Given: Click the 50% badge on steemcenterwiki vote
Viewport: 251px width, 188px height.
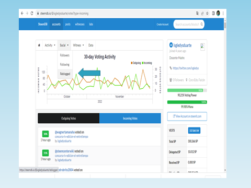Looking at the screenshot, I should [45, 153].
